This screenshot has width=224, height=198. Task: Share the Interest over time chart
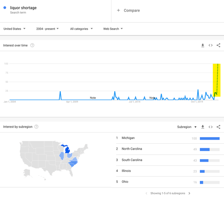tap(218, 45)
